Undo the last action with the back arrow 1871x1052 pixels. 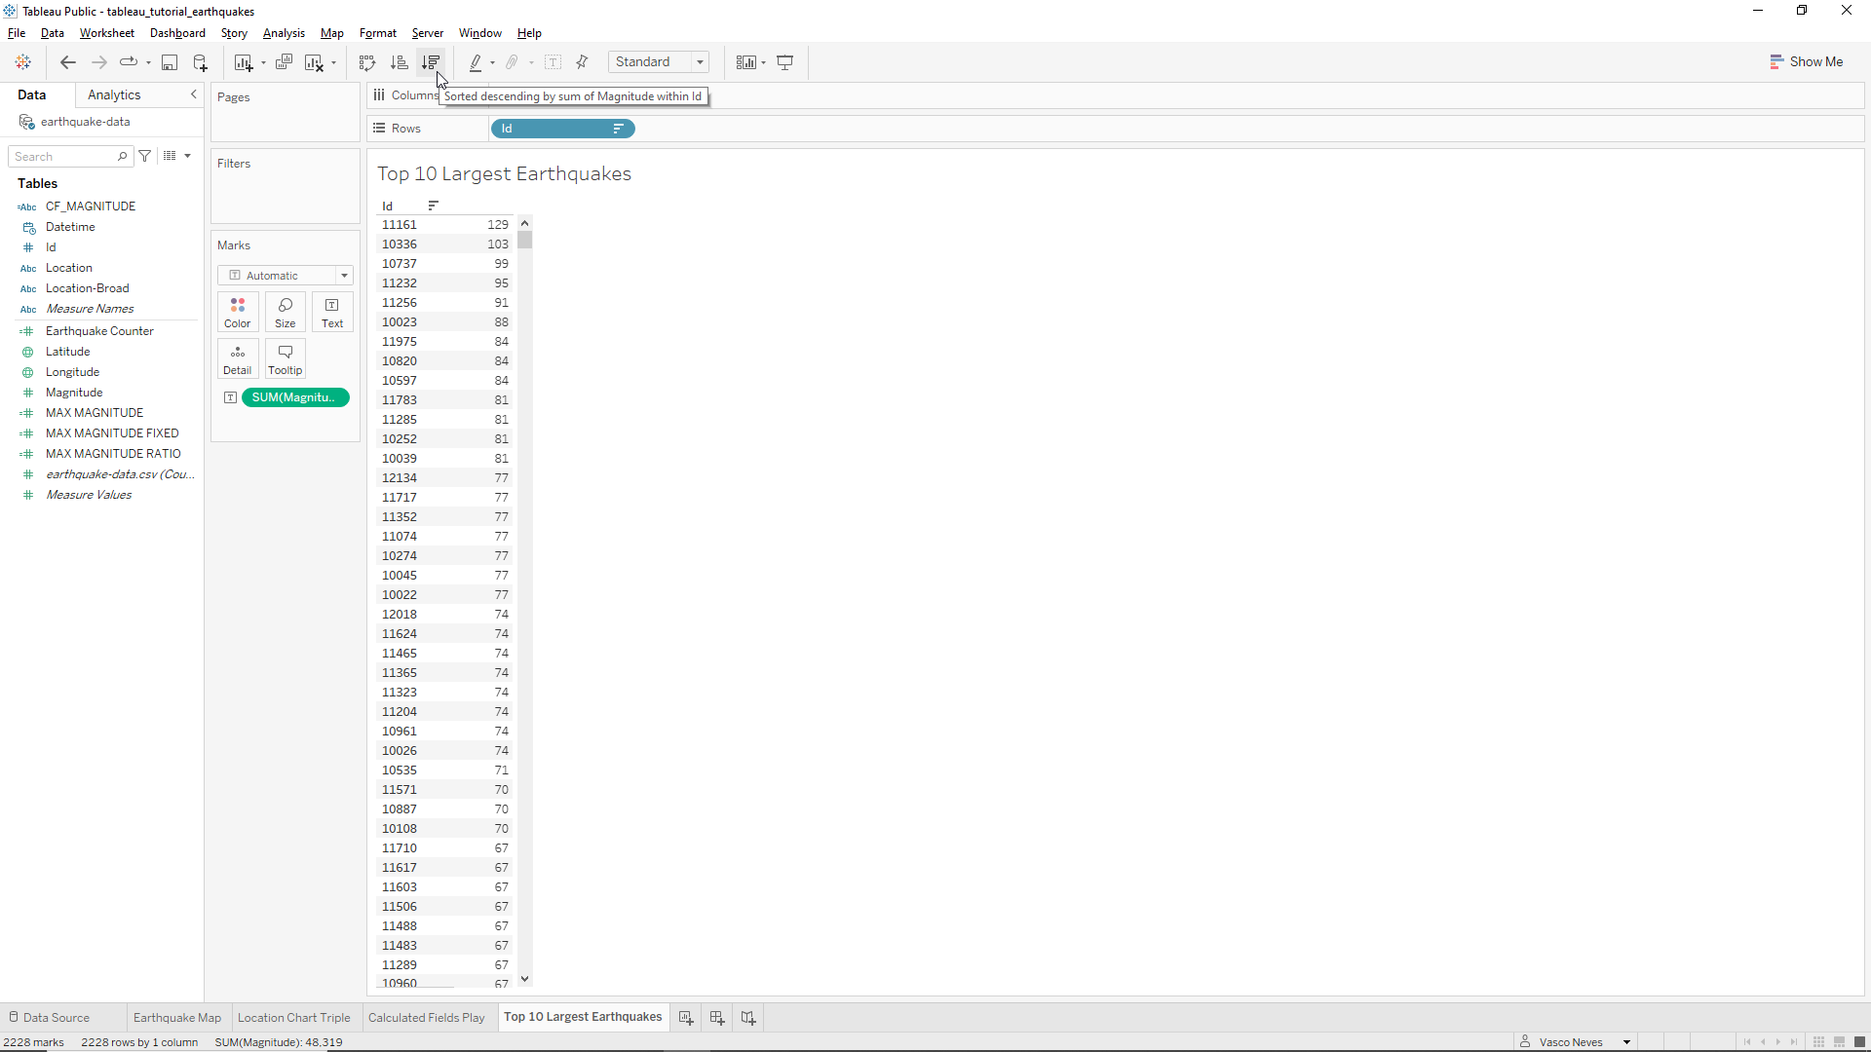pyautogui.click(x=67, y=62)
